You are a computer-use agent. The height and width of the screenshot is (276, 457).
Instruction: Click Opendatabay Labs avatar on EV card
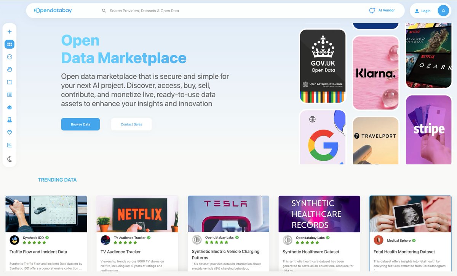tap(197, 240)
